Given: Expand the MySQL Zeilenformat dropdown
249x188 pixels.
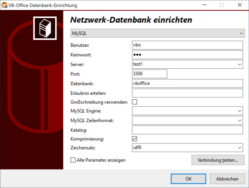Looking at the screenshot, I should point(239,121).
